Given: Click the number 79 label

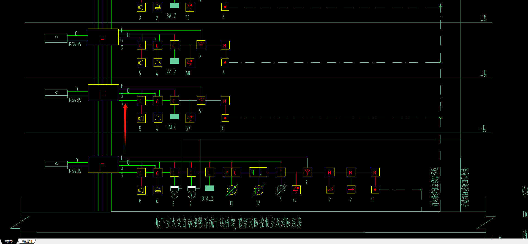Looking at the screenshot, I should coord(295,200).
